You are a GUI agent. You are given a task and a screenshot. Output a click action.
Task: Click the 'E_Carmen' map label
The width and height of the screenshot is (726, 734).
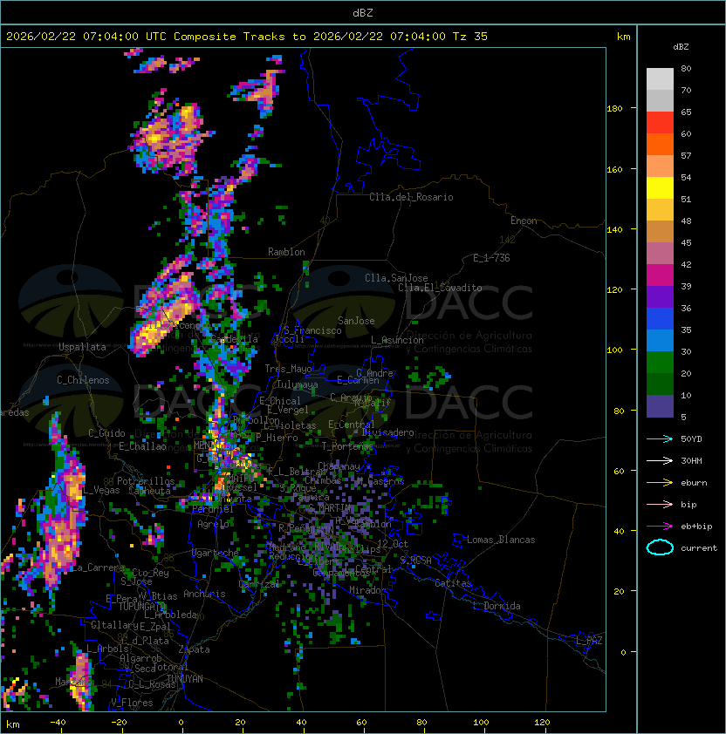pos(358,380)
